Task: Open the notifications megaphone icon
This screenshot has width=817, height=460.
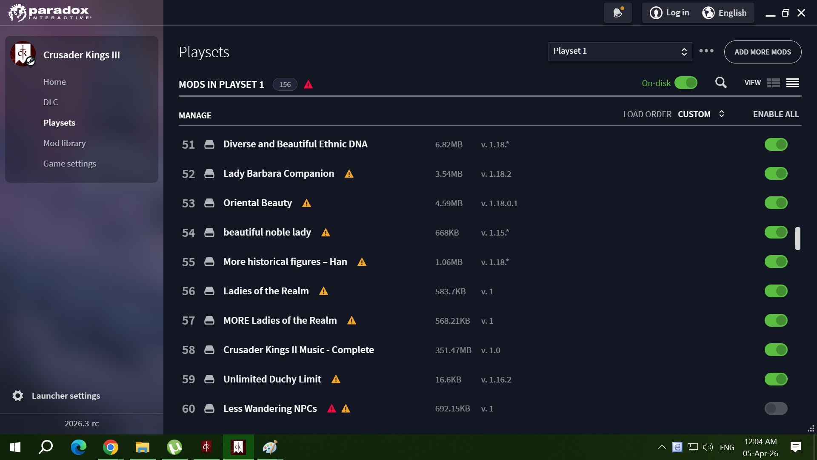Action: 618,13
